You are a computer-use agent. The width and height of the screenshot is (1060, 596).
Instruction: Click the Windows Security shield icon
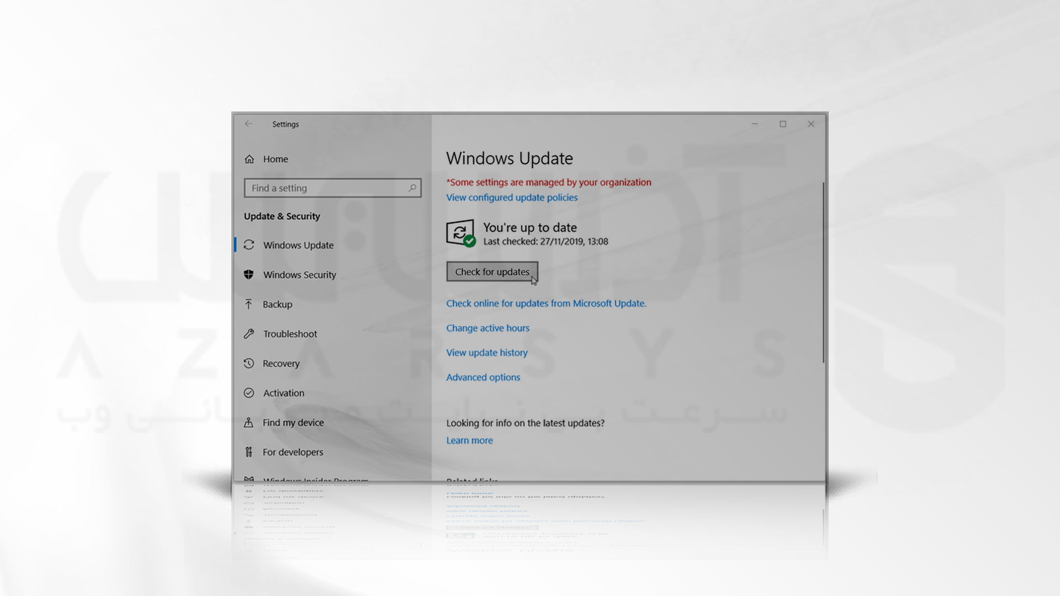click(249, 274)
